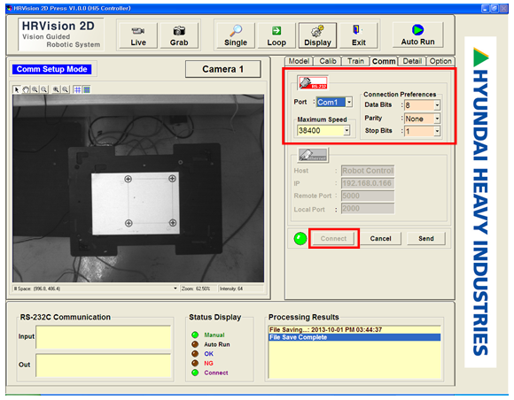Click the Host Robot Control field

click(368, 171)
